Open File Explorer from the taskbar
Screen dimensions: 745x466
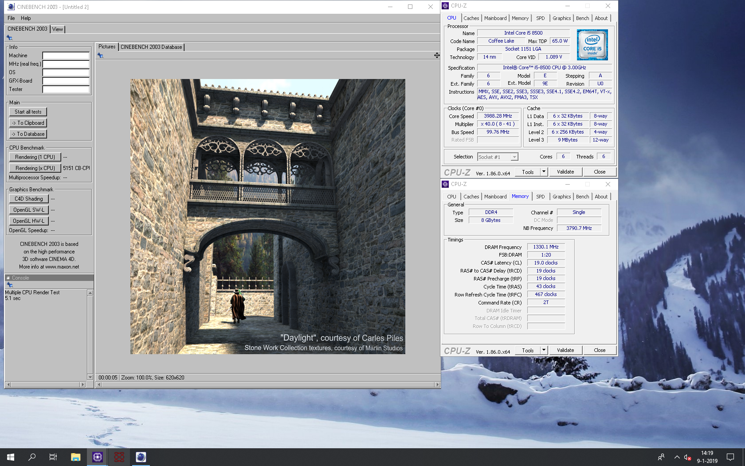[x=76, y=457]
